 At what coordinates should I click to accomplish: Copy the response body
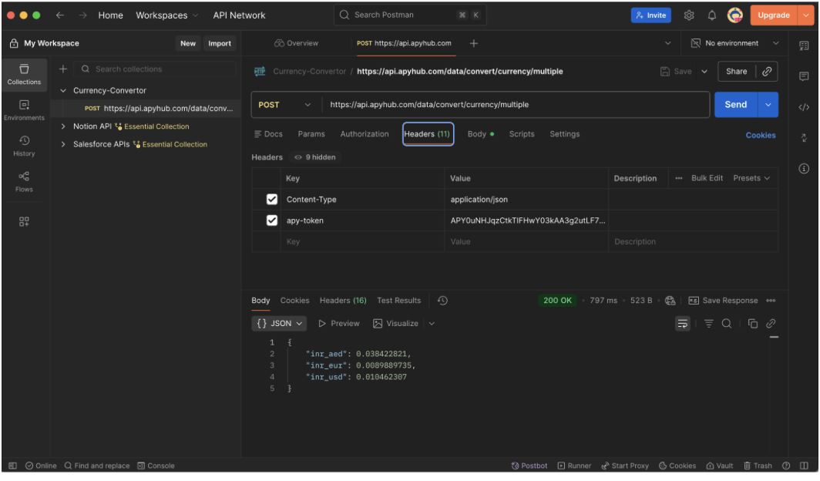(x=752, y=324)
